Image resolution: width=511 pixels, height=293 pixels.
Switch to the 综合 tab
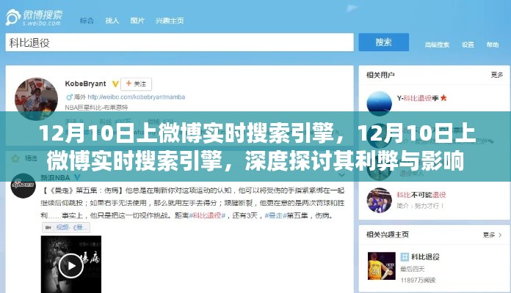click(x=87, y=21)
